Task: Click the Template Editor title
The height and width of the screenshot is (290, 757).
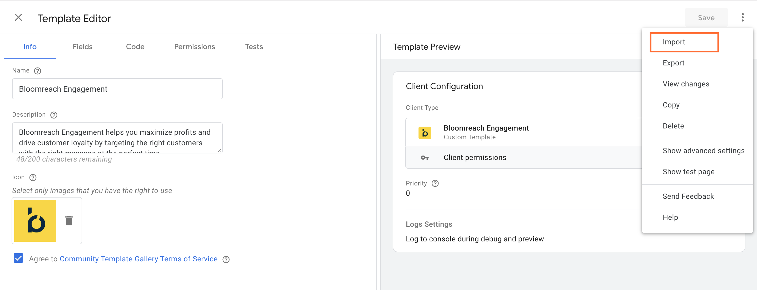Action: [74, 18]
